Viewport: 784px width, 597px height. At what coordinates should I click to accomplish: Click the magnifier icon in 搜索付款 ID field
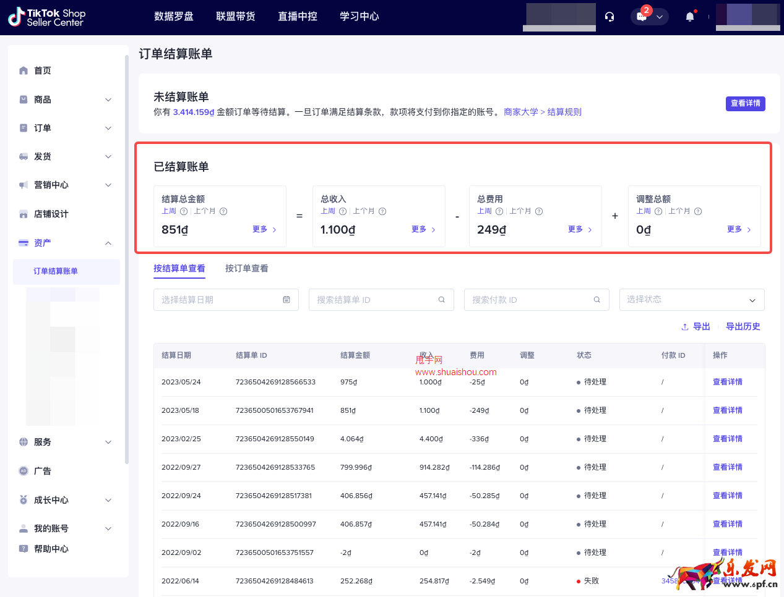click(x=597, y=299)
